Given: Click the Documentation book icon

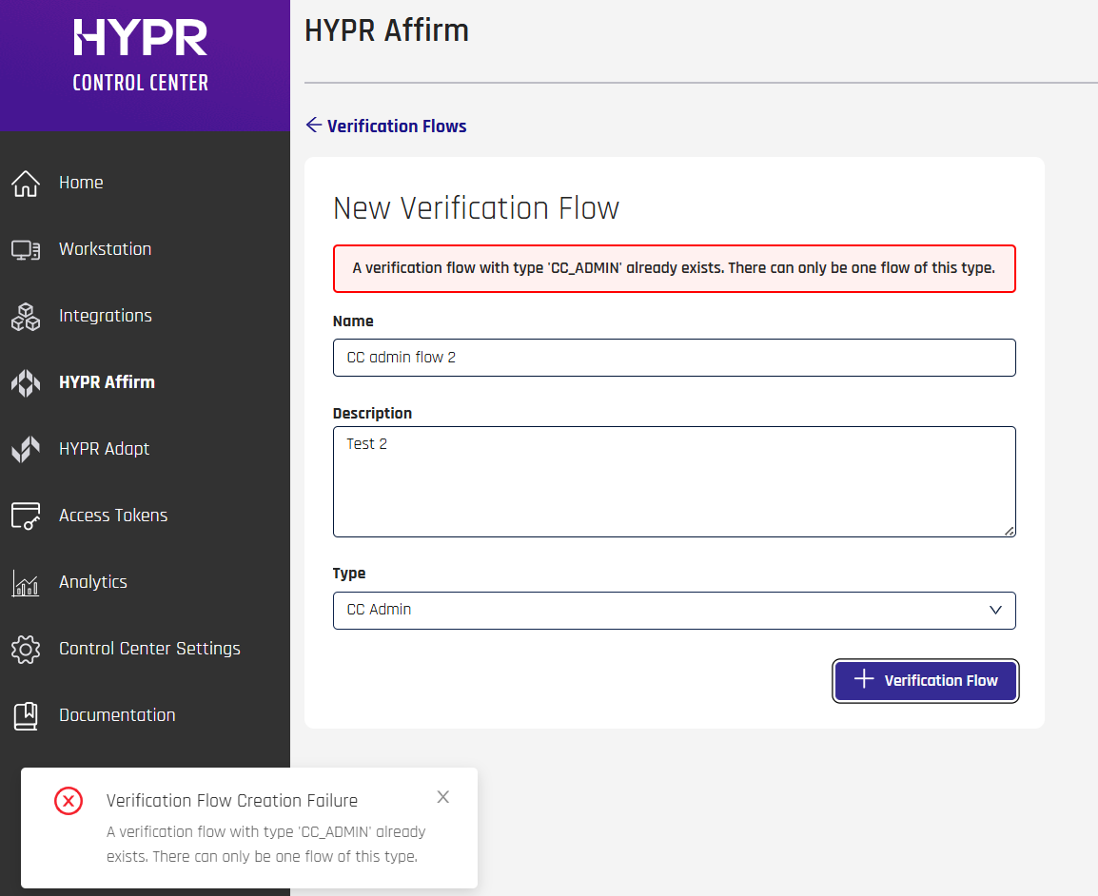Looking at the screenshot, I should (26, 716).
